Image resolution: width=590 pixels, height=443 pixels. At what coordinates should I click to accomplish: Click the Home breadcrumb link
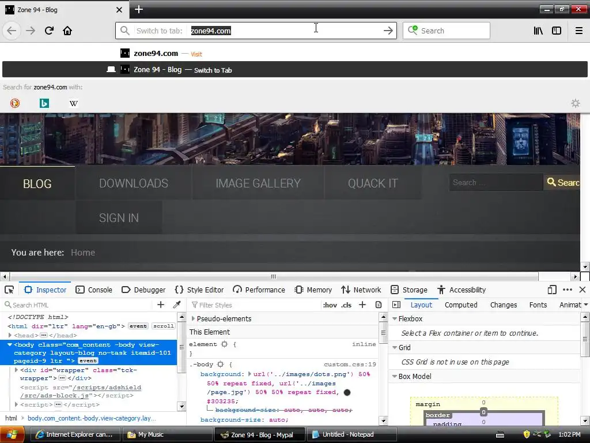pos(83,253)
